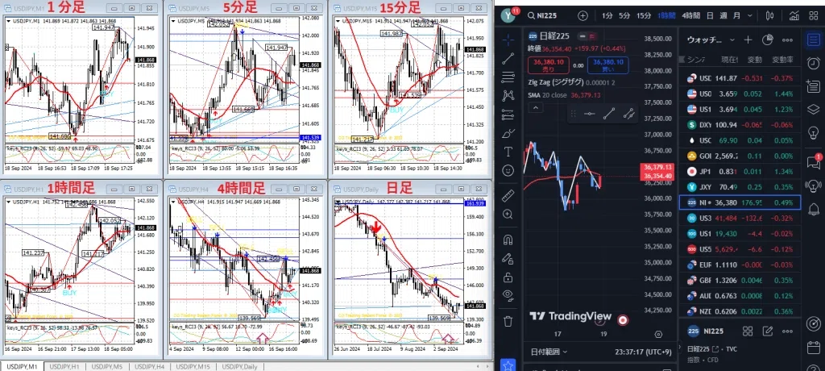The image size is (825, 371).
Task: Change the candlestick chart type
Action: coord(769,15)
